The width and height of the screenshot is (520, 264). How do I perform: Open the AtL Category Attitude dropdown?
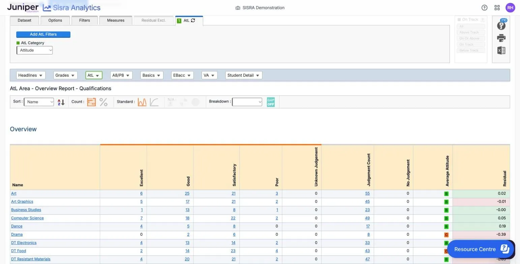35,50
